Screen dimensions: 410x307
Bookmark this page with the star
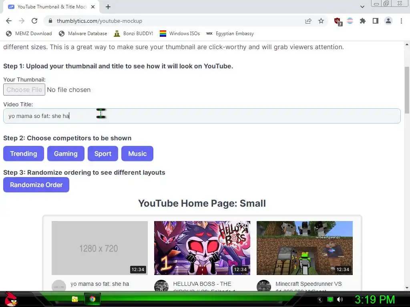[321, 21]
